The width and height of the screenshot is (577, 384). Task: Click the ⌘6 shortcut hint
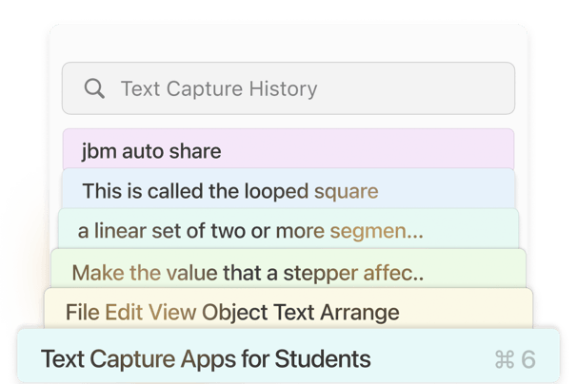pos(515,359)
